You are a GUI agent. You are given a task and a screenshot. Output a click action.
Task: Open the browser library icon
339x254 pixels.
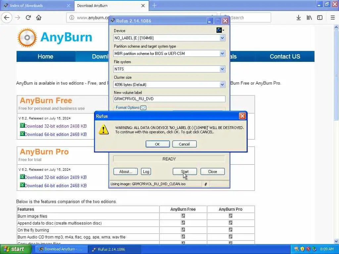tap(309, 18)
